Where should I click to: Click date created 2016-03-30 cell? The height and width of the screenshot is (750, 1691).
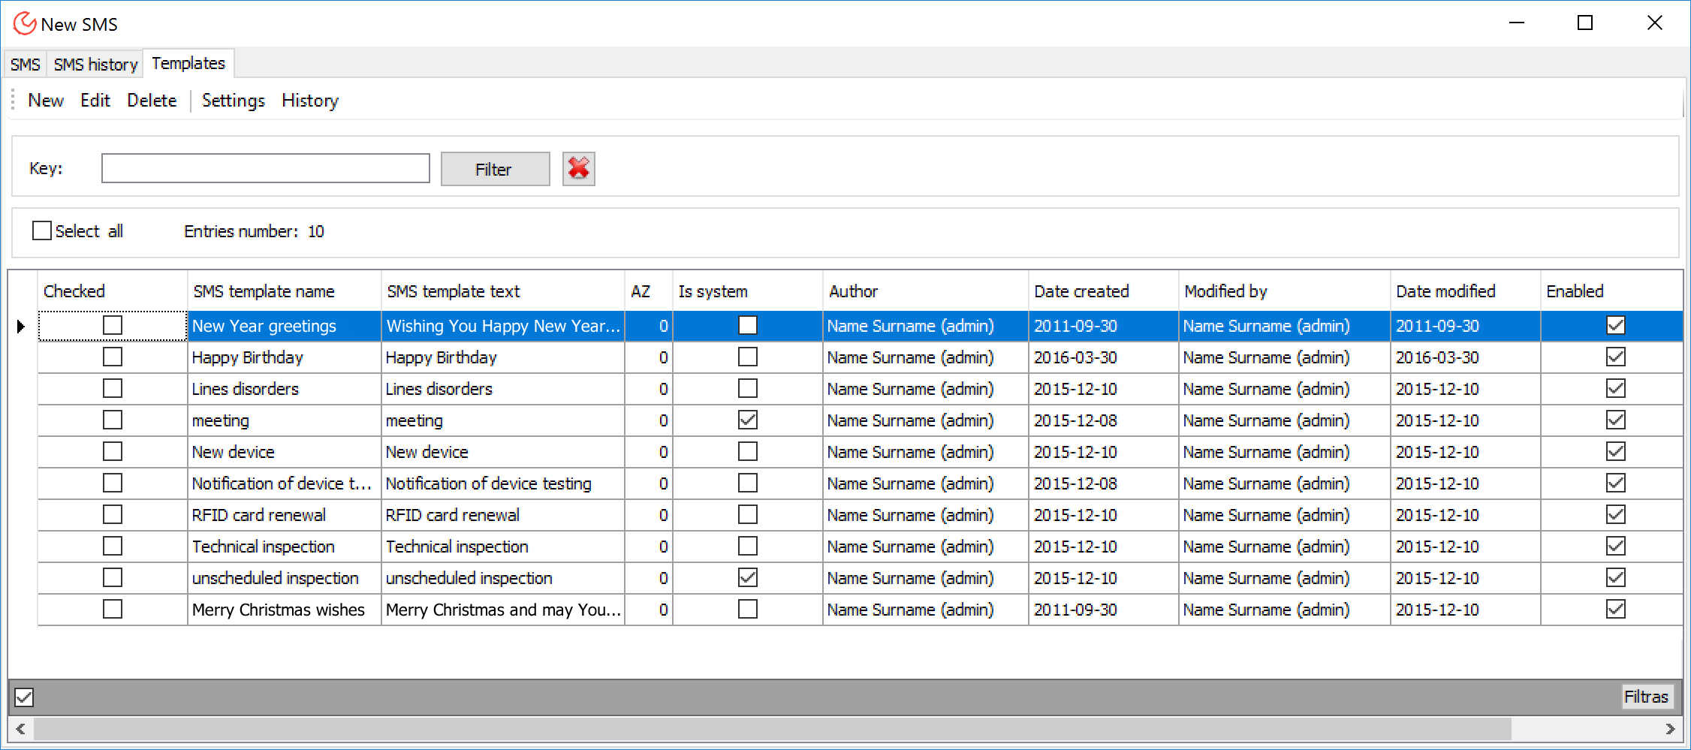click(1104, 357)
